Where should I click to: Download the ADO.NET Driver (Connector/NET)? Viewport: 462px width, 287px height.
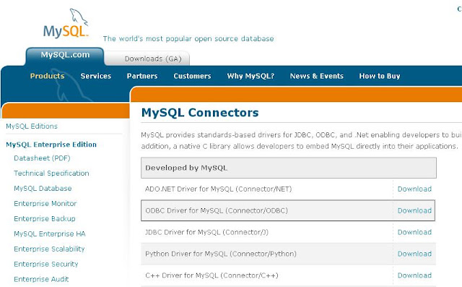[x=414, y=189]
